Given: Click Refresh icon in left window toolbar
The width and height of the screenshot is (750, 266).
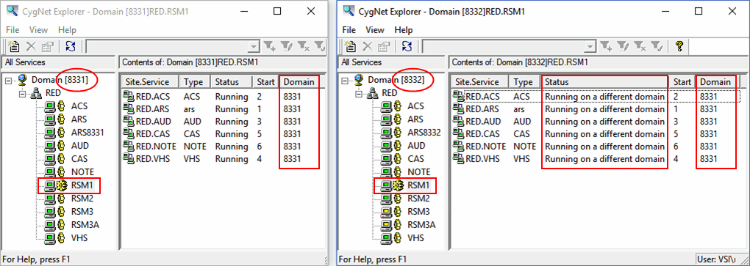Looking at the screenshot, I should click(71, 46).
